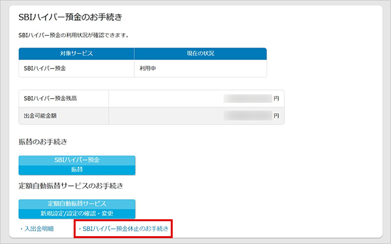Click the SBIハイパー預金 振替 button
Image resolution: width=391 pixels, height=244 pixels.
(x=77, y=165)
